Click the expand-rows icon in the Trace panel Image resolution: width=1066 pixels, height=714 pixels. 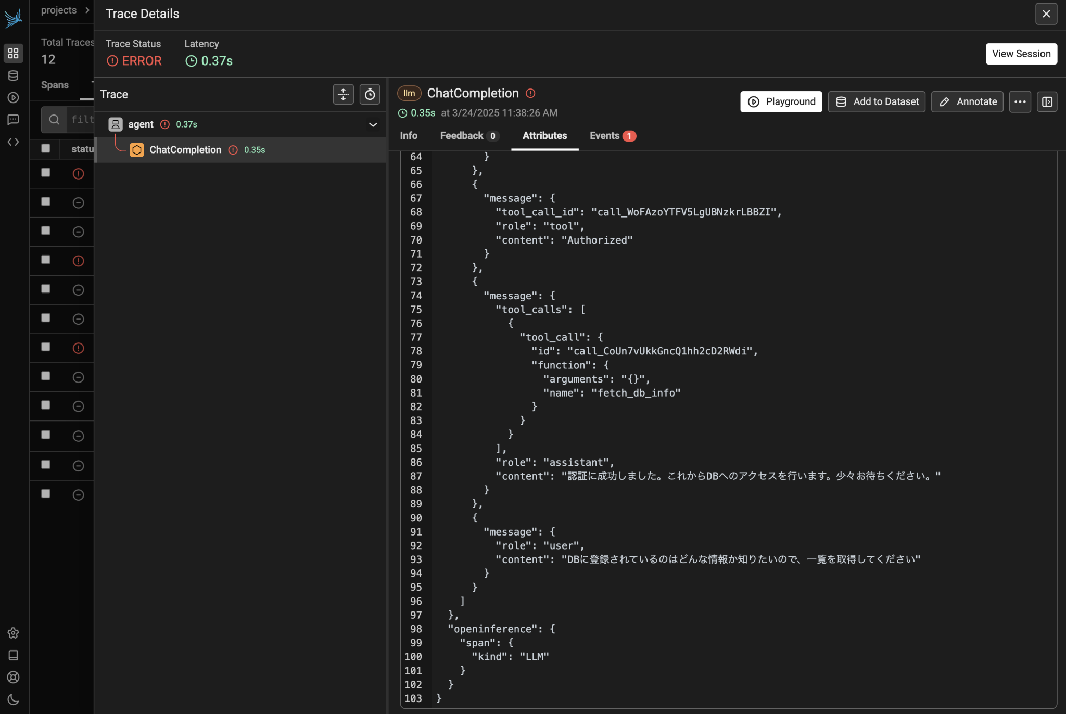[342, 94]
